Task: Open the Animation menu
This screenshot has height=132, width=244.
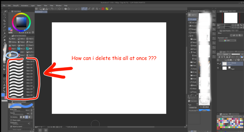Action: click(25, 6)
